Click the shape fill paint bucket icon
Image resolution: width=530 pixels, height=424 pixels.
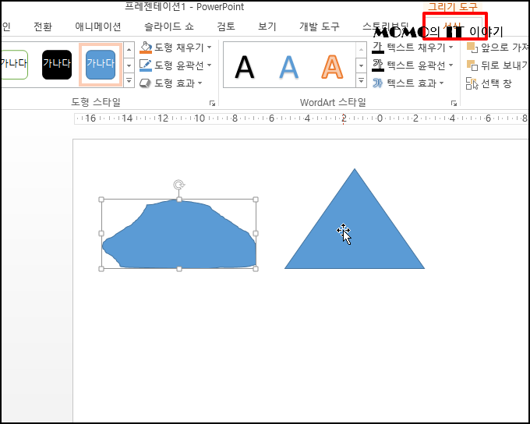point(146,48)
